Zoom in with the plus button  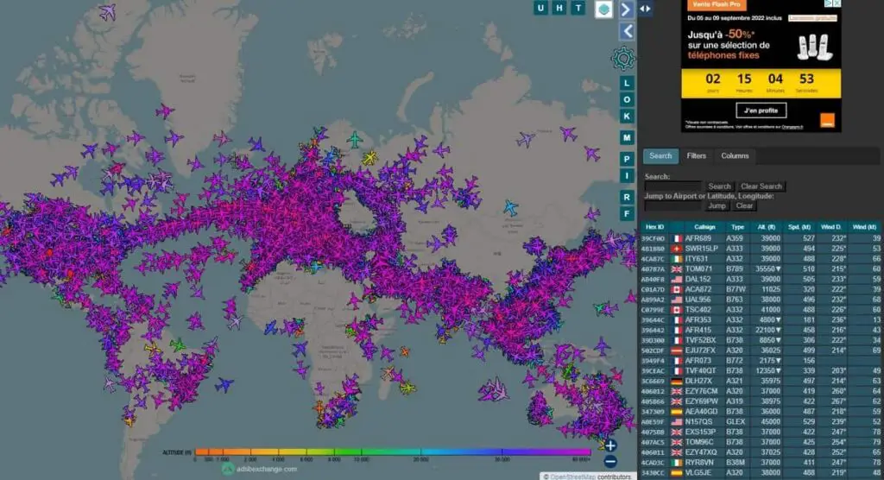click(610, 445)
